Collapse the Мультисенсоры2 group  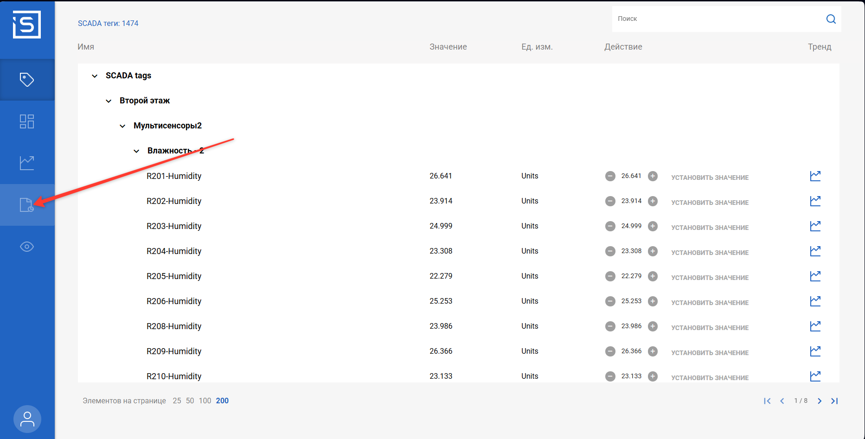point(122,126)
